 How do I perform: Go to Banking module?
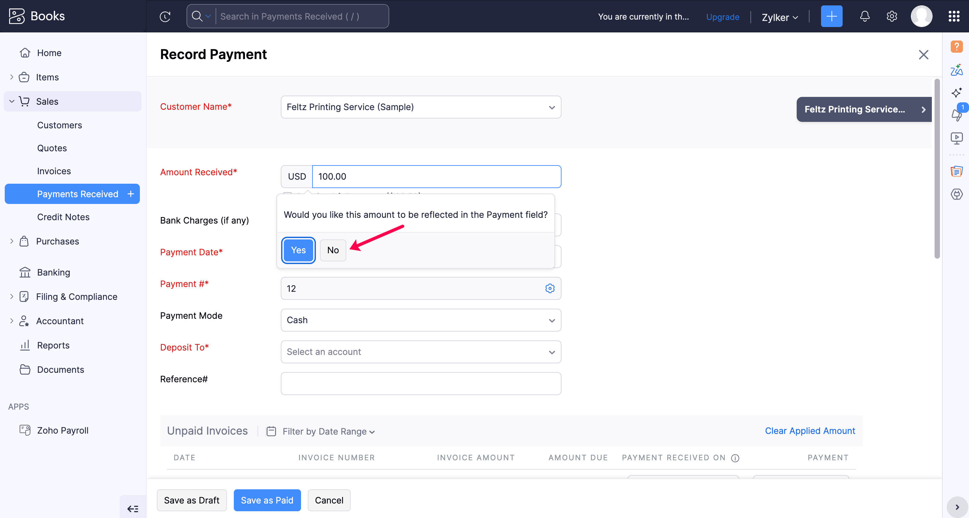coord(53,272)
